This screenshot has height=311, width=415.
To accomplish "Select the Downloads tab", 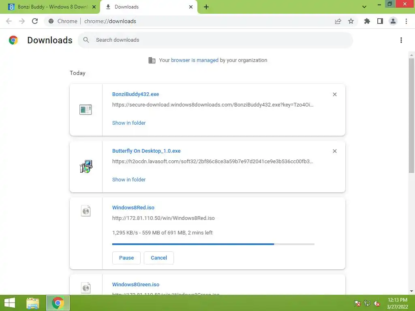I will (x=148, y=7).
